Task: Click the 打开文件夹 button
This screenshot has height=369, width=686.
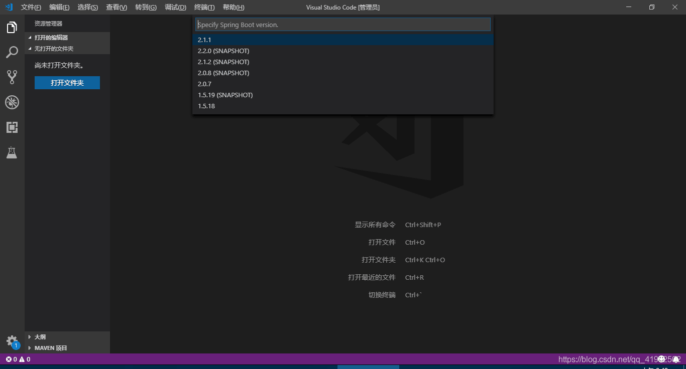Action: pos(67,83)
